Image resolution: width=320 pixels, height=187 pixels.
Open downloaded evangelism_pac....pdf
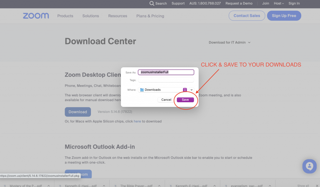click(247, 186)
